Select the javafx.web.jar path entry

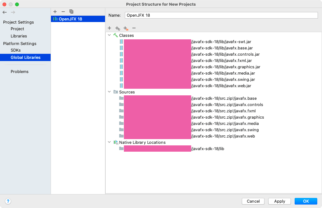click(221, 86)
